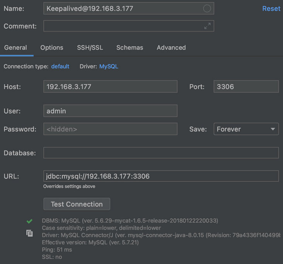Expand the Comment field with arrows icon
Screen dimensions: 283x264
tap(208, 26)
